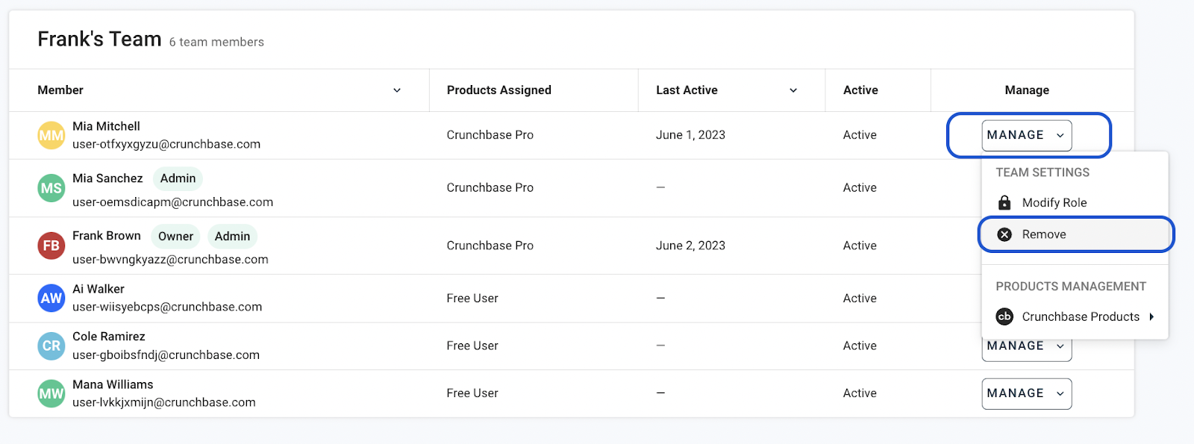Click Mia Sanchez's green MS avatar
1194x444 pixels.
[51, 188]
